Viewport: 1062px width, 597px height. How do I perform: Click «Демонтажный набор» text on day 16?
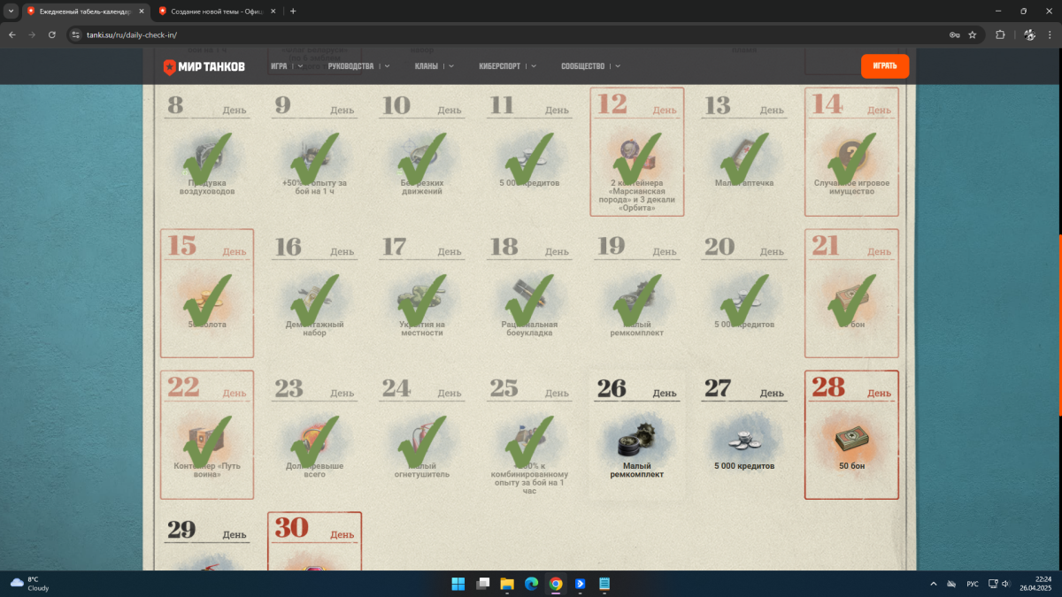(x=314, y=328)
